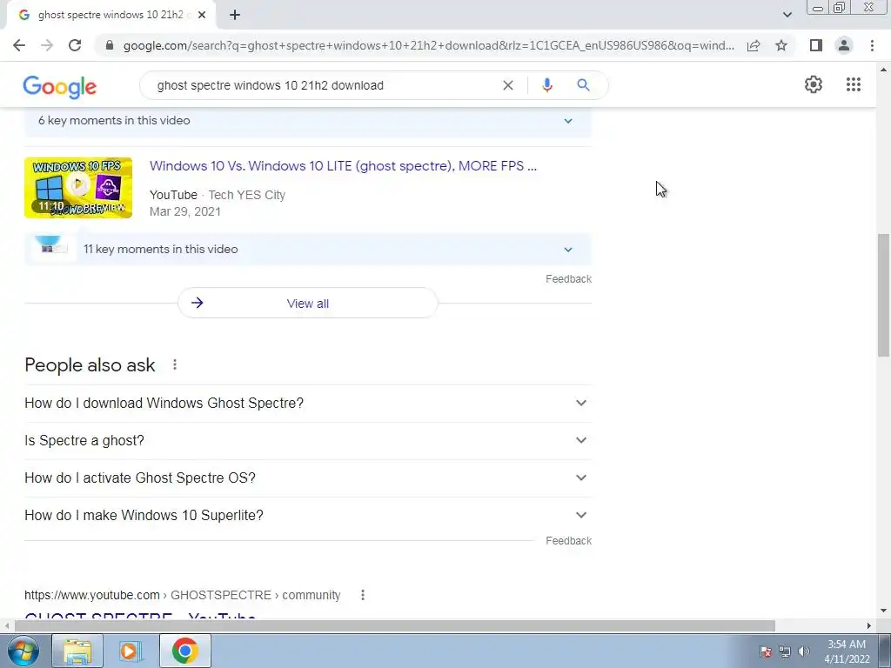This screenshot has width=891, height=668.
Task: Click the scroll down arrow of the page
Action: tap(883, 611)
